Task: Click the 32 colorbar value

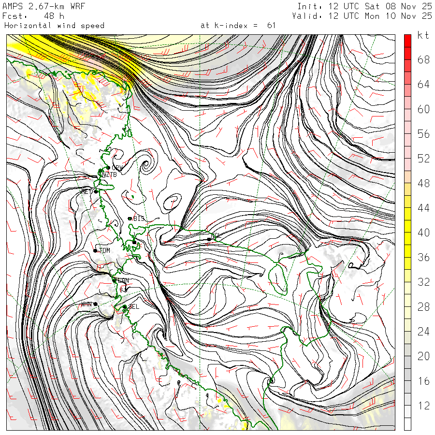Action: point(423,282)
